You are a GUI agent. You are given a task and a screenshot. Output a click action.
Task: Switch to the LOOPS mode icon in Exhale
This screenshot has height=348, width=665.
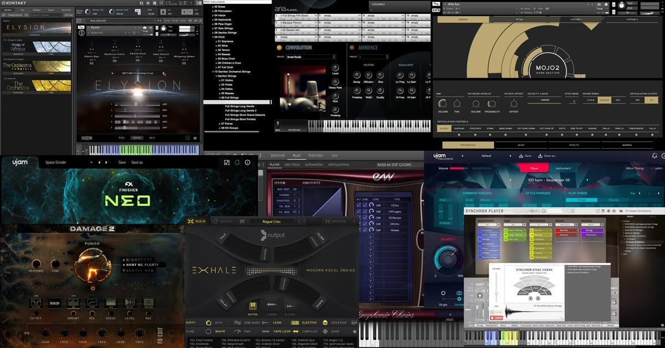coord(271,305)
